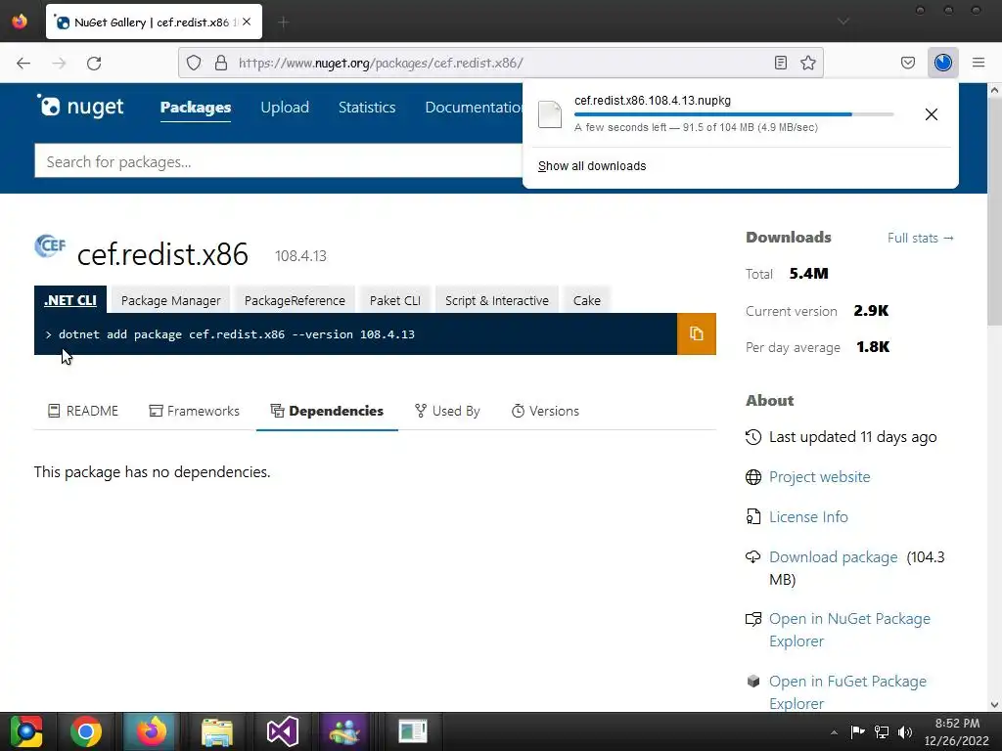
Task: Show hidden tray icons arrow
Action: pos(834,732)
